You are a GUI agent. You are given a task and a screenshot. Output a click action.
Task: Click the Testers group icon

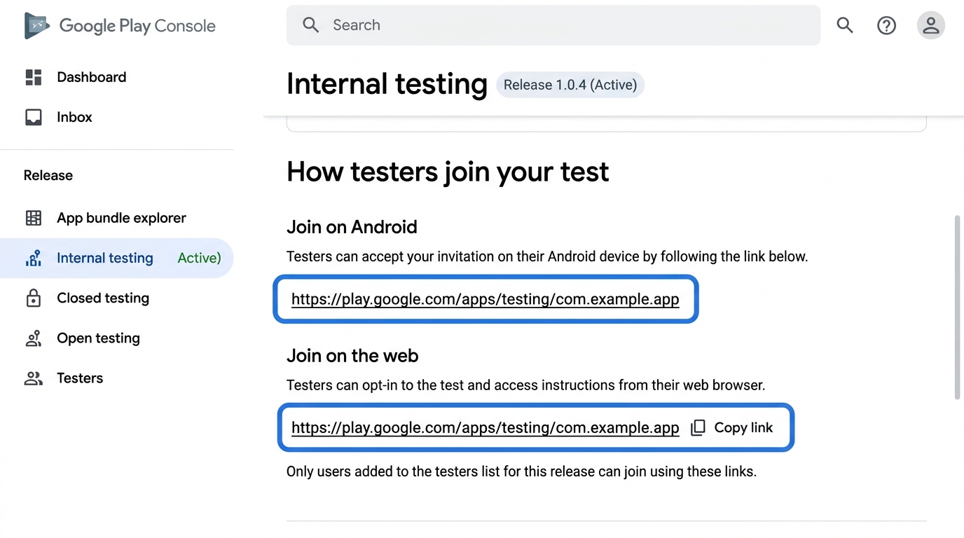coord(34,378)
